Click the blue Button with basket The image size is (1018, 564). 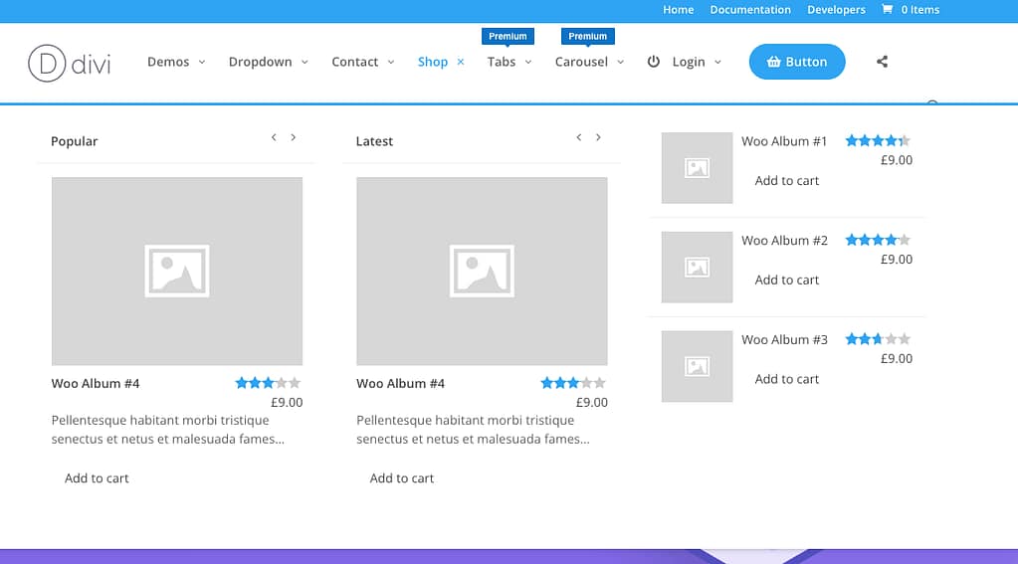(x=796, y=62)
